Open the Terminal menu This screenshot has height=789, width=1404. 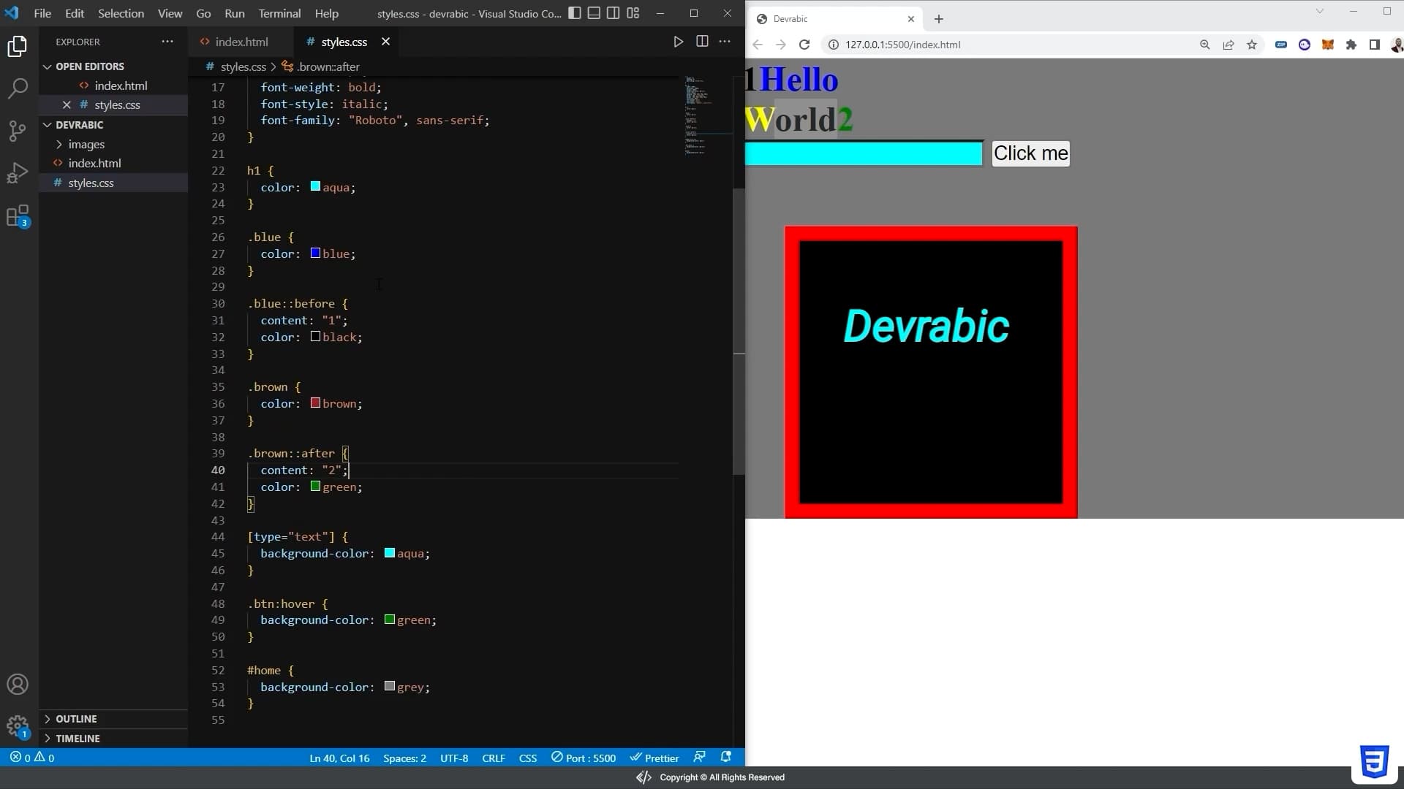[279, 13]
